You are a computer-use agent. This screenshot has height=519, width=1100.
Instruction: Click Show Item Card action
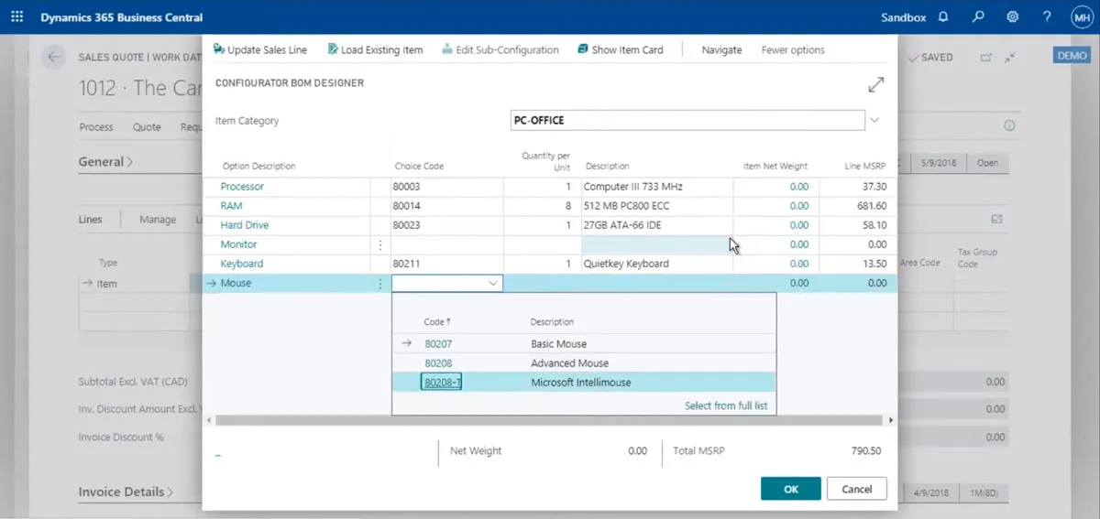[621, 49]
